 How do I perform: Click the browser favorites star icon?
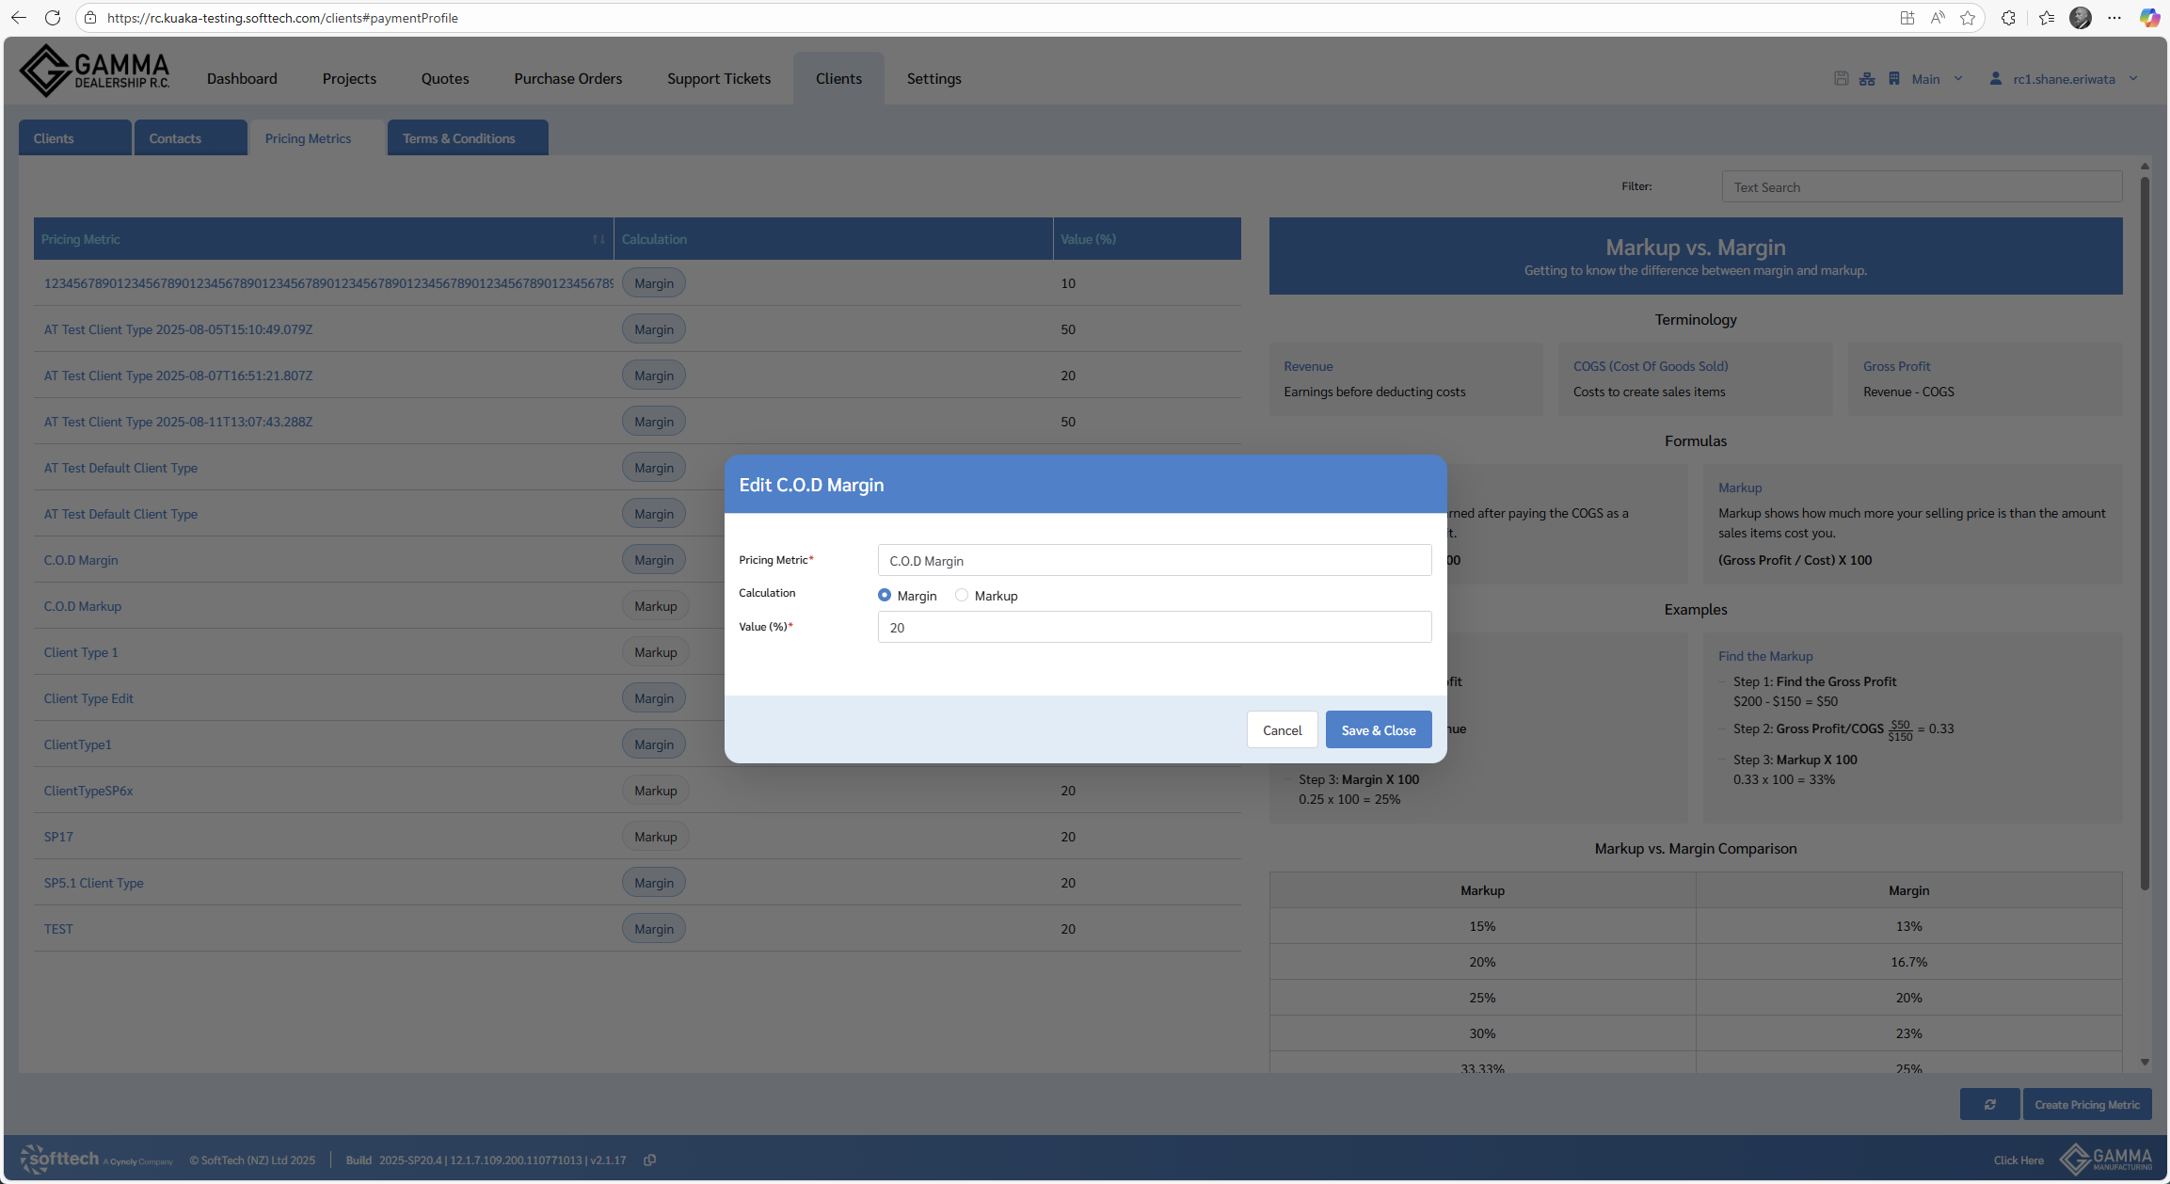(1968, 18)
